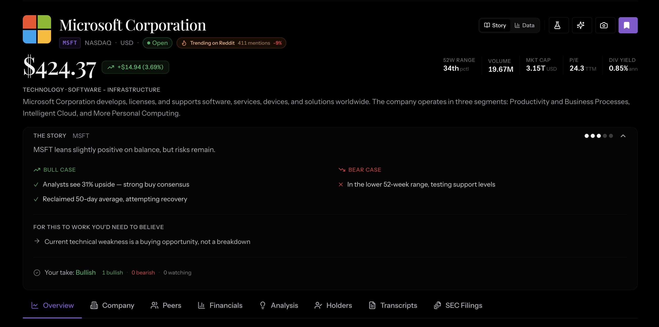
Task: Switch to Story view
Action: [x=495, y=25]
